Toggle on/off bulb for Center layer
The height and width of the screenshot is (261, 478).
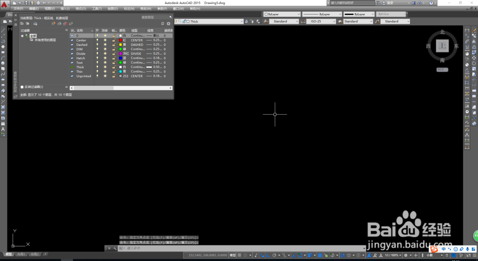click(x=97, y=40)
